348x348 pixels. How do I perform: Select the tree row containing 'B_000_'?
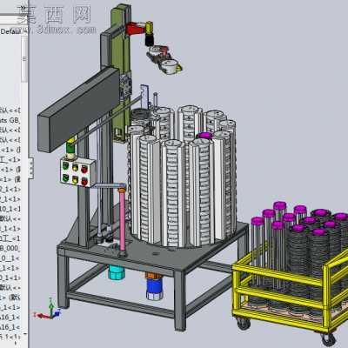pyautogui.click(x=10, y=248)
